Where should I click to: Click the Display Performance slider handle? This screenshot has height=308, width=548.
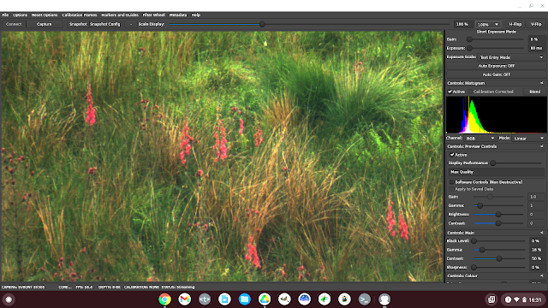tap(493, 163)
